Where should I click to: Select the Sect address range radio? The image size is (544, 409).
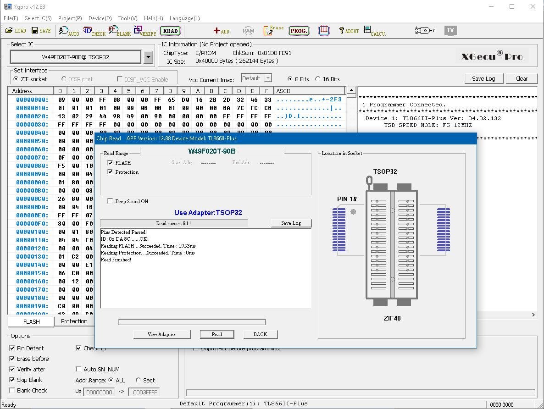pos(138,380)
